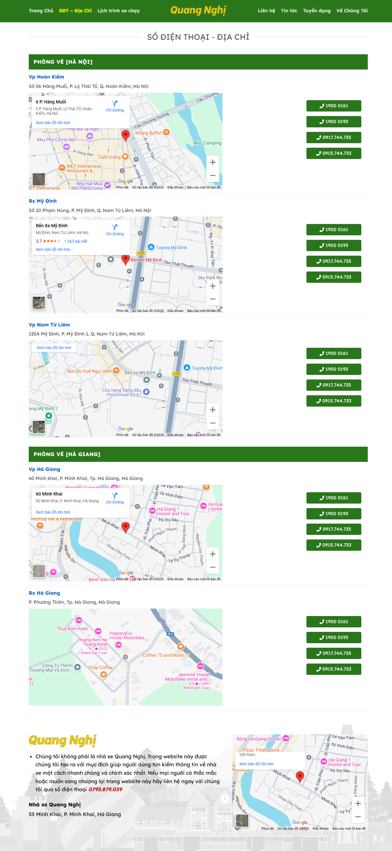The image size is (392, 851).
Task: Click the Toyota Mỹ Đình marker on Nam Từ Liêm map
Action: tap(187, 368)
